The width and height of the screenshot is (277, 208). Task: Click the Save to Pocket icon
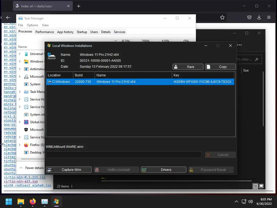[249, 17]
